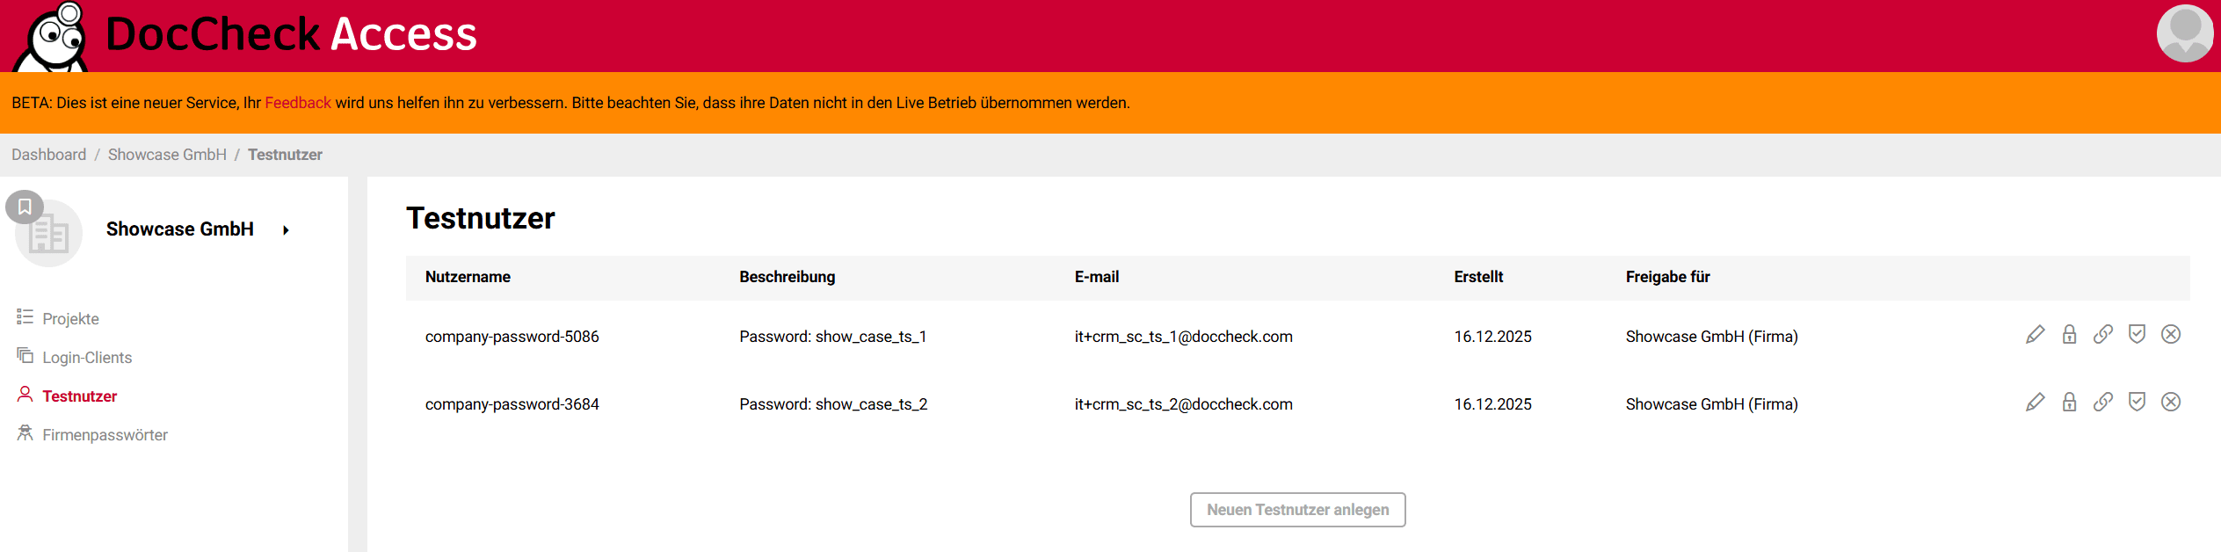Image resolution: width=2221 pixels, height=552 pixels.
Task: Click email it+crm_sc_ts_2@doccheck.com
Action: click(x=1183, y=404)
